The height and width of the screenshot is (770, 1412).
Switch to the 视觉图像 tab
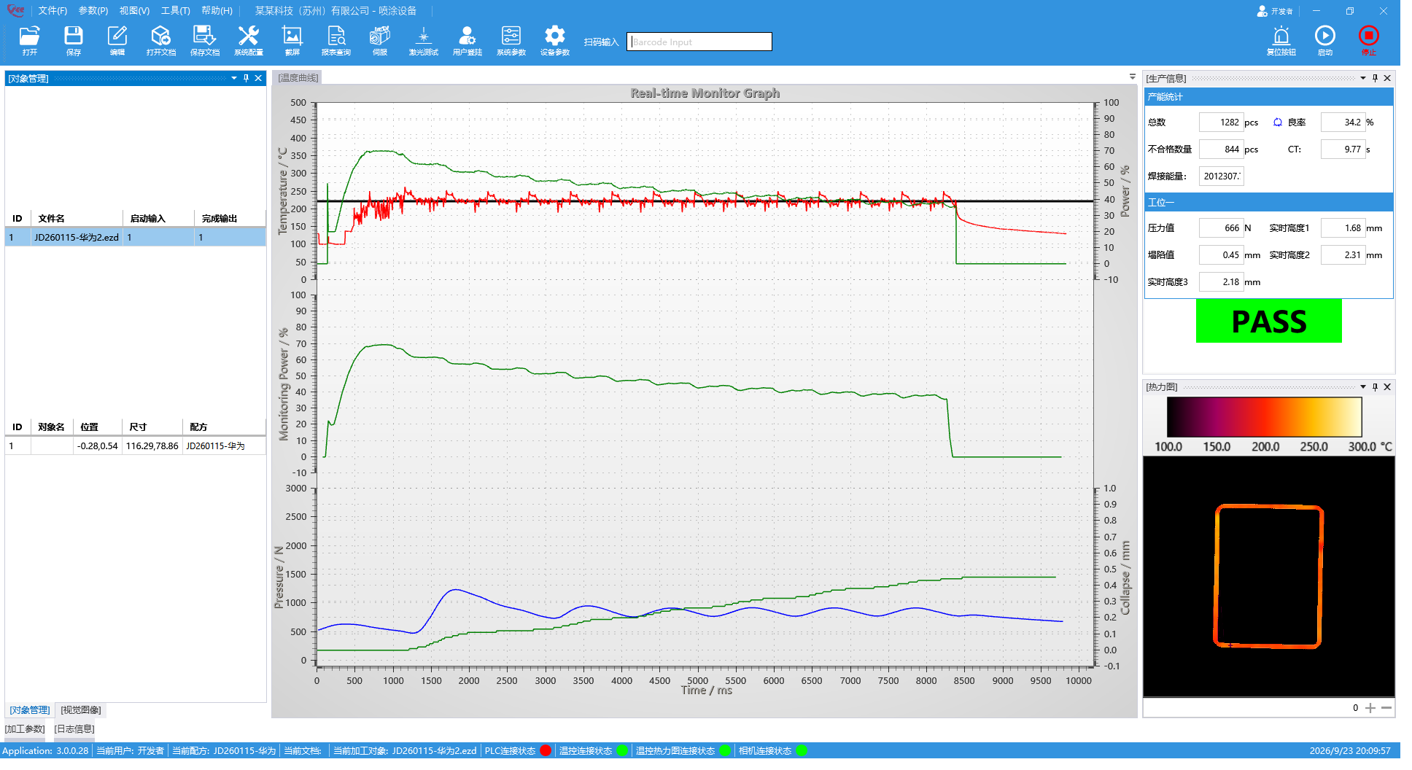point(81,710)
